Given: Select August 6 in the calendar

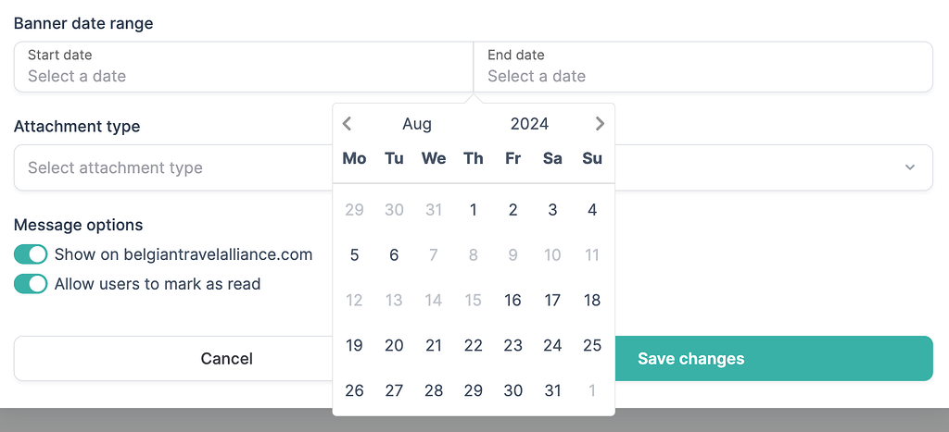Looking at the screenshot, I should click(394, 255).
